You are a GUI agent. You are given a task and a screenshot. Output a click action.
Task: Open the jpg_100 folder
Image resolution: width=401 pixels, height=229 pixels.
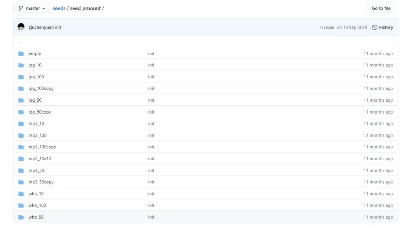[36, 77]
